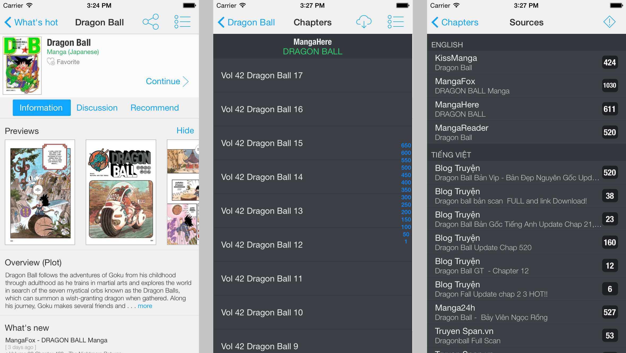The height and width of the screenshot is (353, 626).
Task: Open chapter Vol 42 Dragon Ball 14
Action: 313,177
